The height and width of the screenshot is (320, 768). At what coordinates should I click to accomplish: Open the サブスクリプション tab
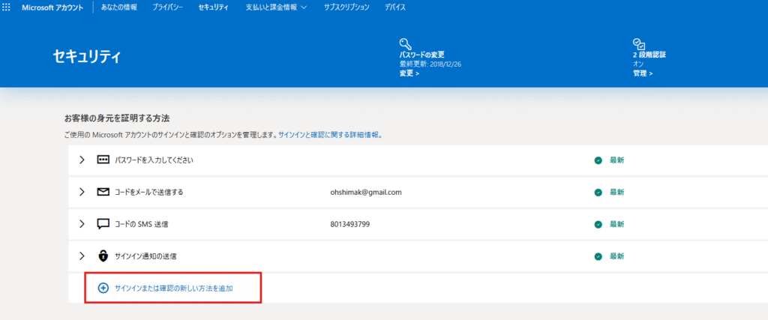[x=346, y=7]
